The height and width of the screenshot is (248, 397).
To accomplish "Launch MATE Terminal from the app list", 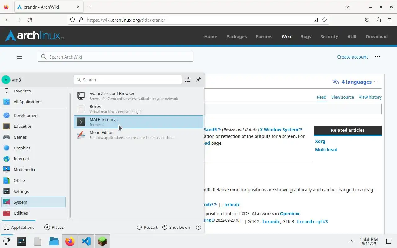I will tap(139, 122).
